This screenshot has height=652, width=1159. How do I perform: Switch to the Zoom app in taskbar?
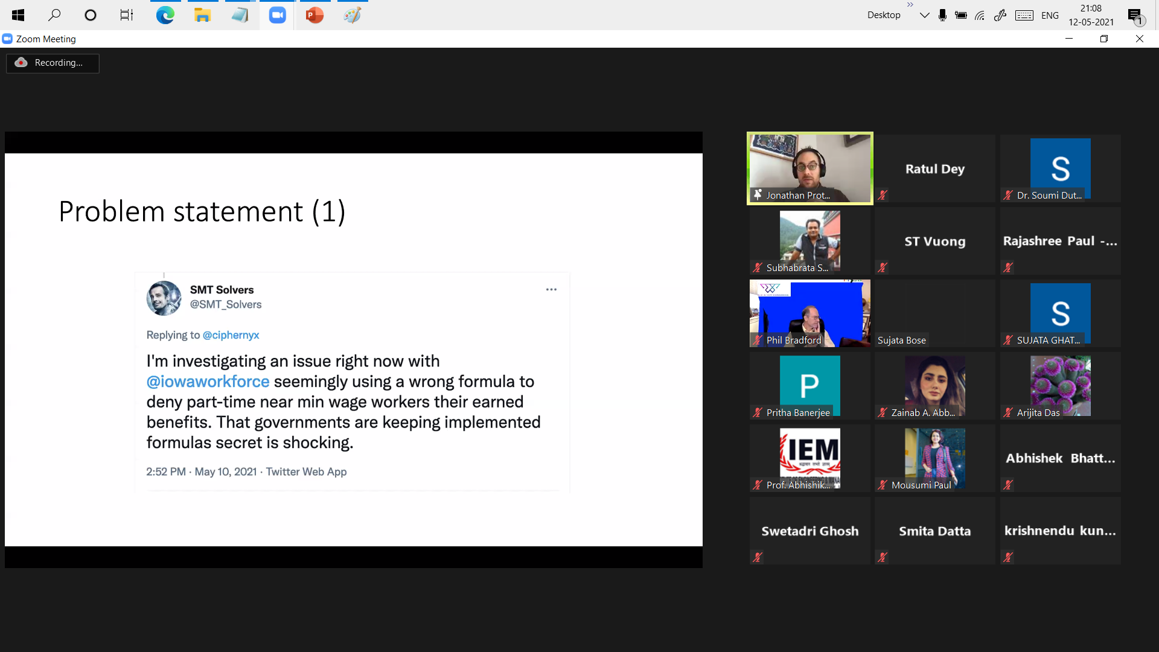pyautogui.click(x=277, y=15)
